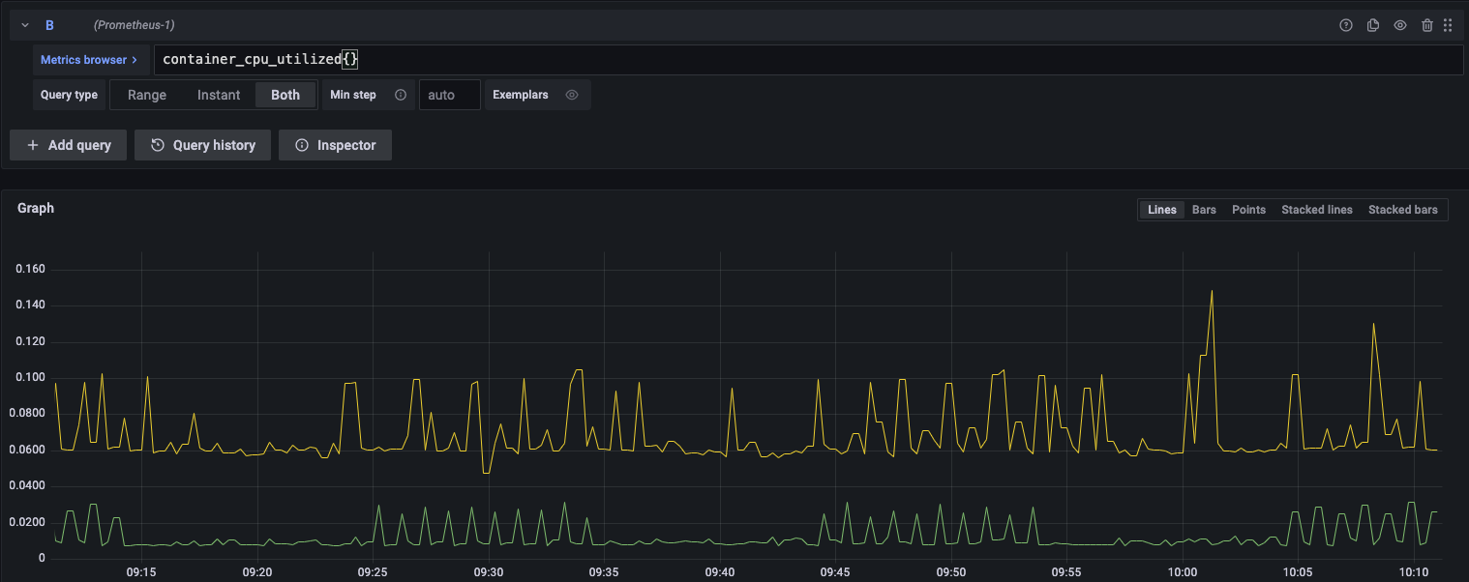Delete query B with the trash icon
1469x582 pixels.
[1427, 25]
